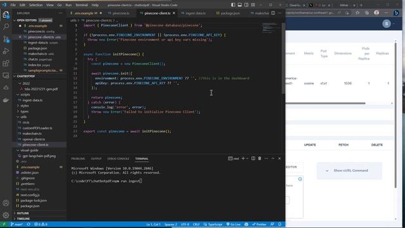Open user avatar S in Pinecone page
The image size is (405, 228).
coord(387,24)
